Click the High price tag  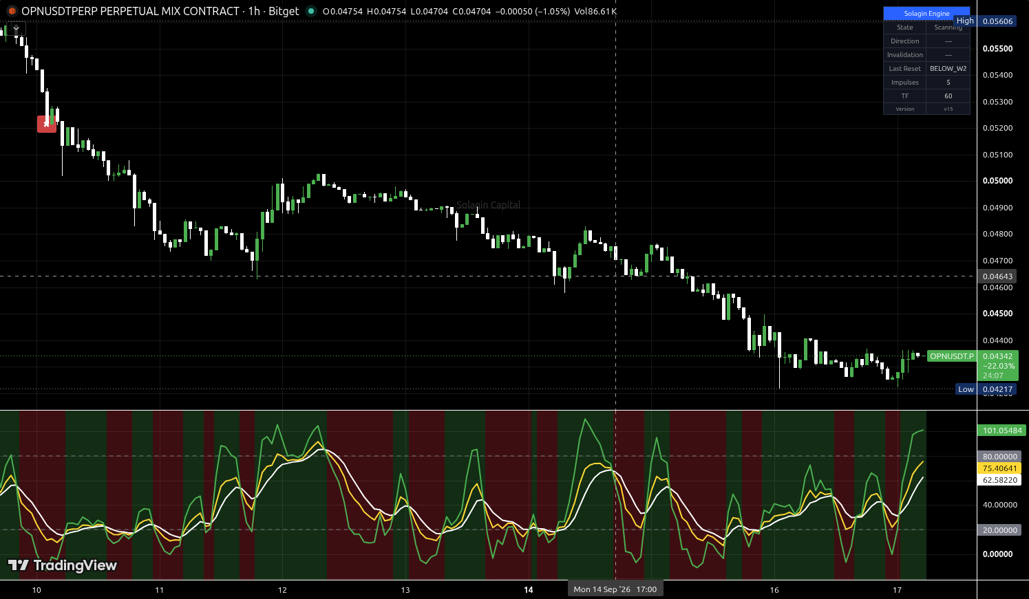click(966, 21)
